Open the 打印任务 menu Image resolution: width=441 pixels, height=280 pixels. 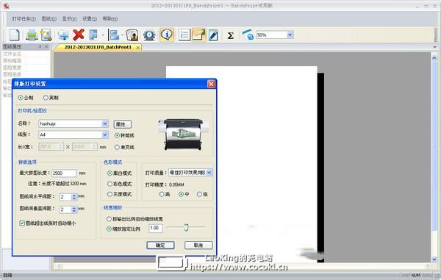click(x=24, y=19)
